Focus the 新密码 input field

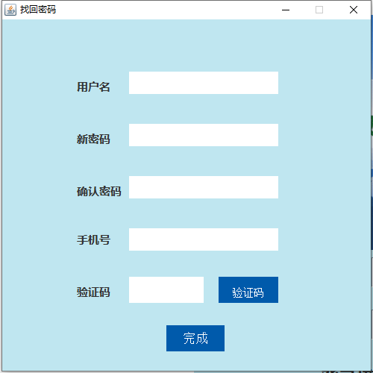coord(204,135)
